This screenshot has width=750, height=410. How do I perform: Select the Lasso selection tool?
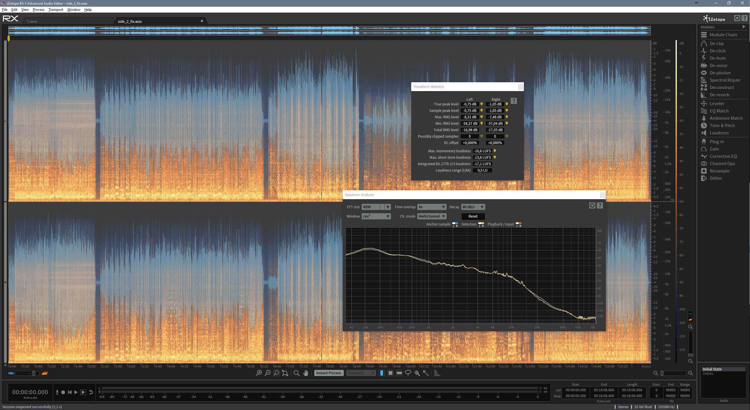408,373
